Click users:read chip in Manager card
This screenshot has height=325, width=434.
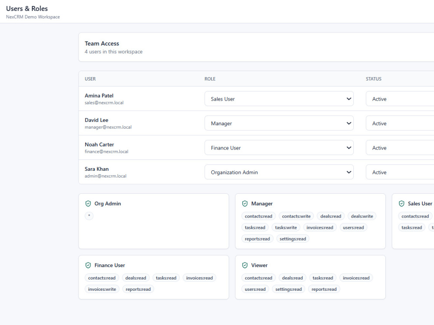[x=353, y=227]
